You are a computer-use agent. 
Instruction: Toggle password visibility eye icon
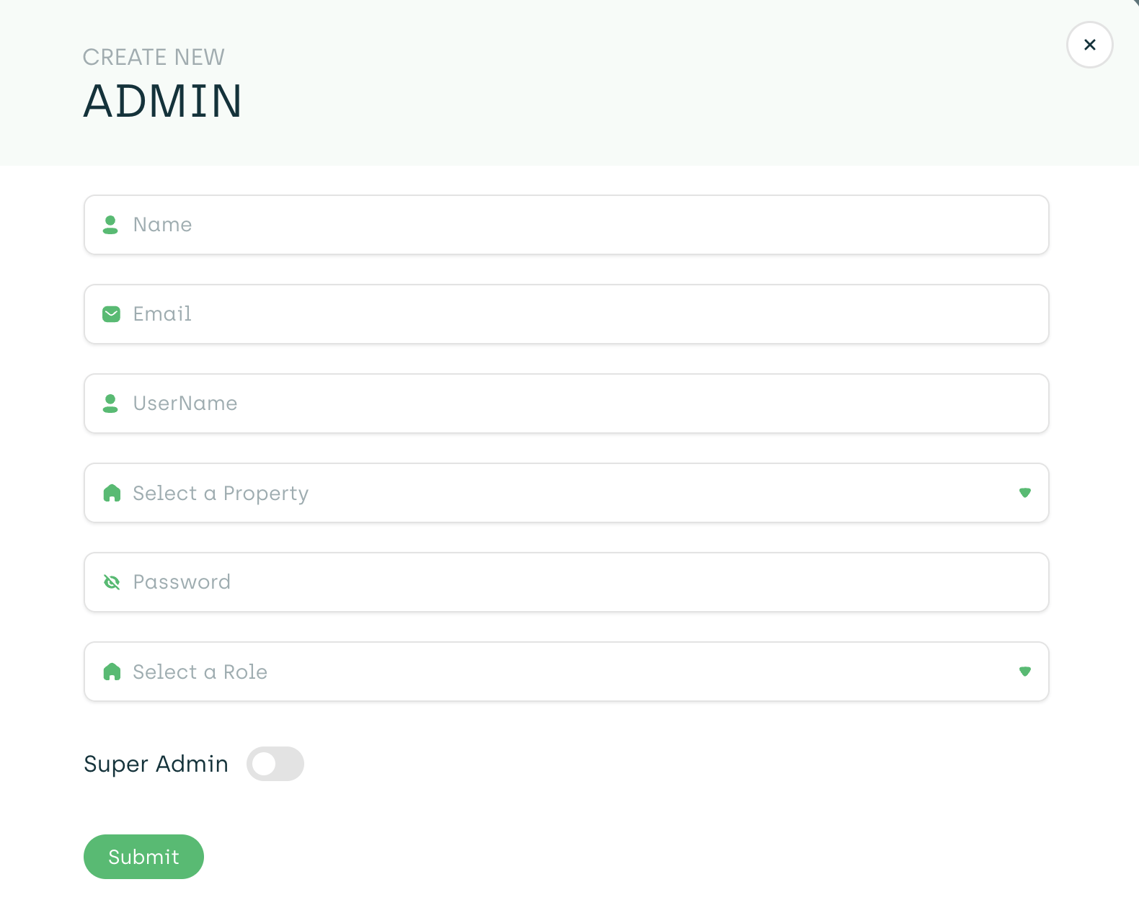112,582
